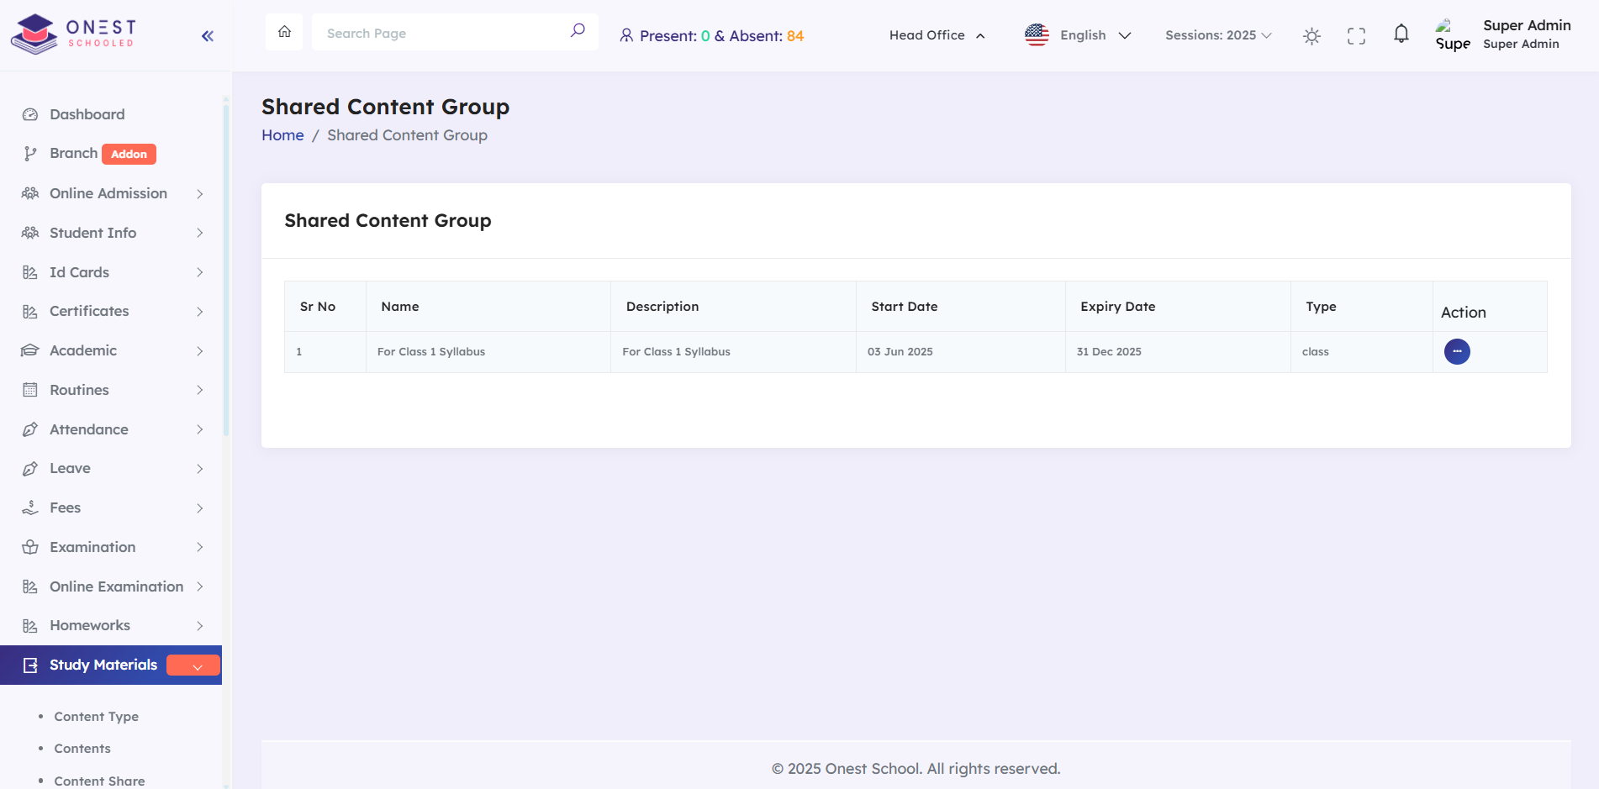This screenshot has width=1599, height=789.
Task: Collapse the left sidebar using the double-arrow icon
Action: click(207, 34)
